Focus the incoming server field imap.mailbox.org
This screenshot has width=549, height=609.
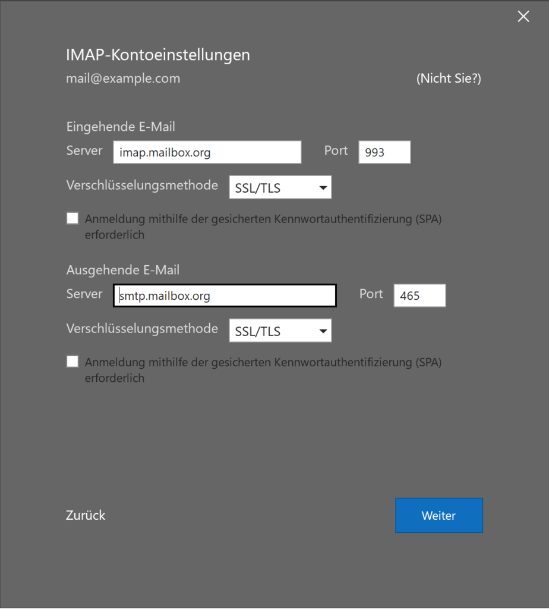207,152
